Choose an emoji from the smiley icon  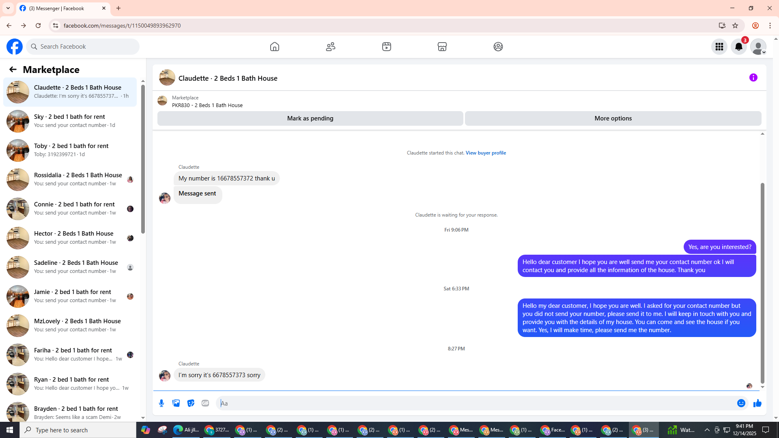pos(741,403)
